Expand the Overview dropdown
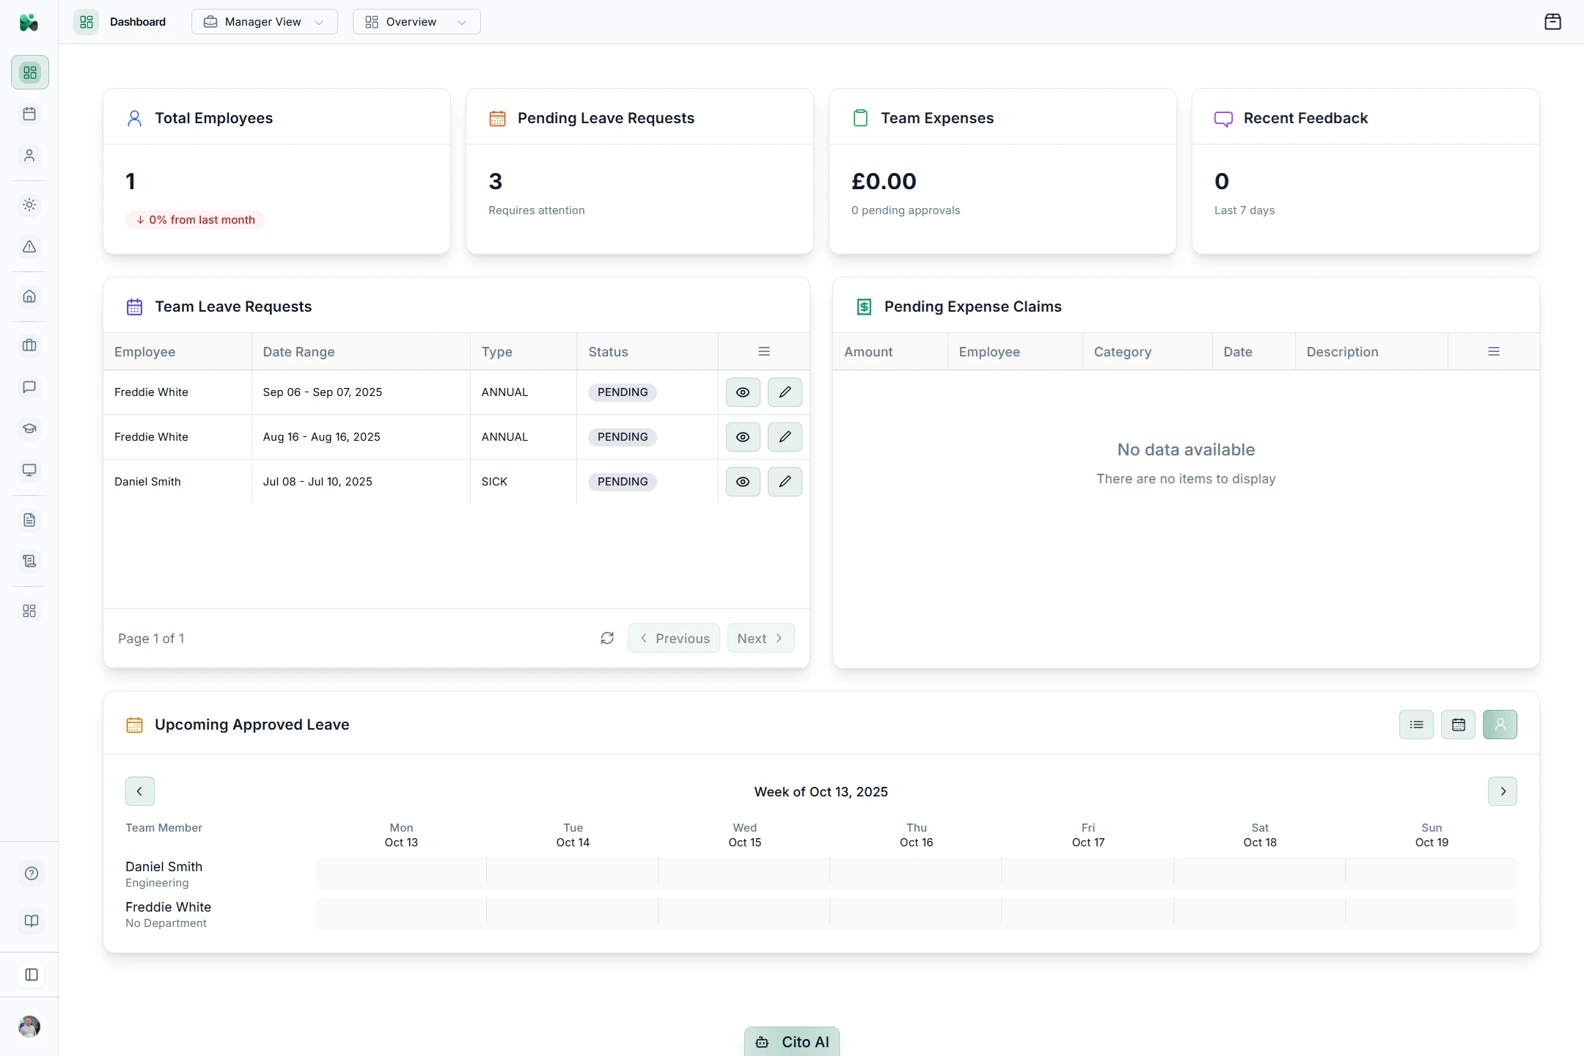The height and width of the screenshot is (1056, 1584). pyautogui.click(x=416, y=22)
